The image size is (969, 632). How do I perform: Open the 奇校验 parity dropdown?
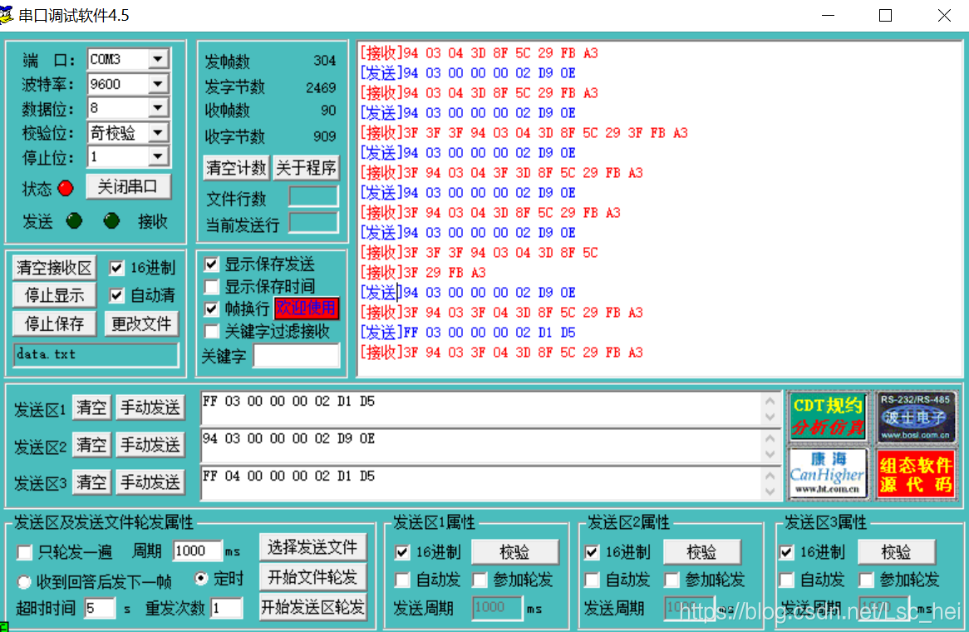pyautogui.click(x=158, y=131)
